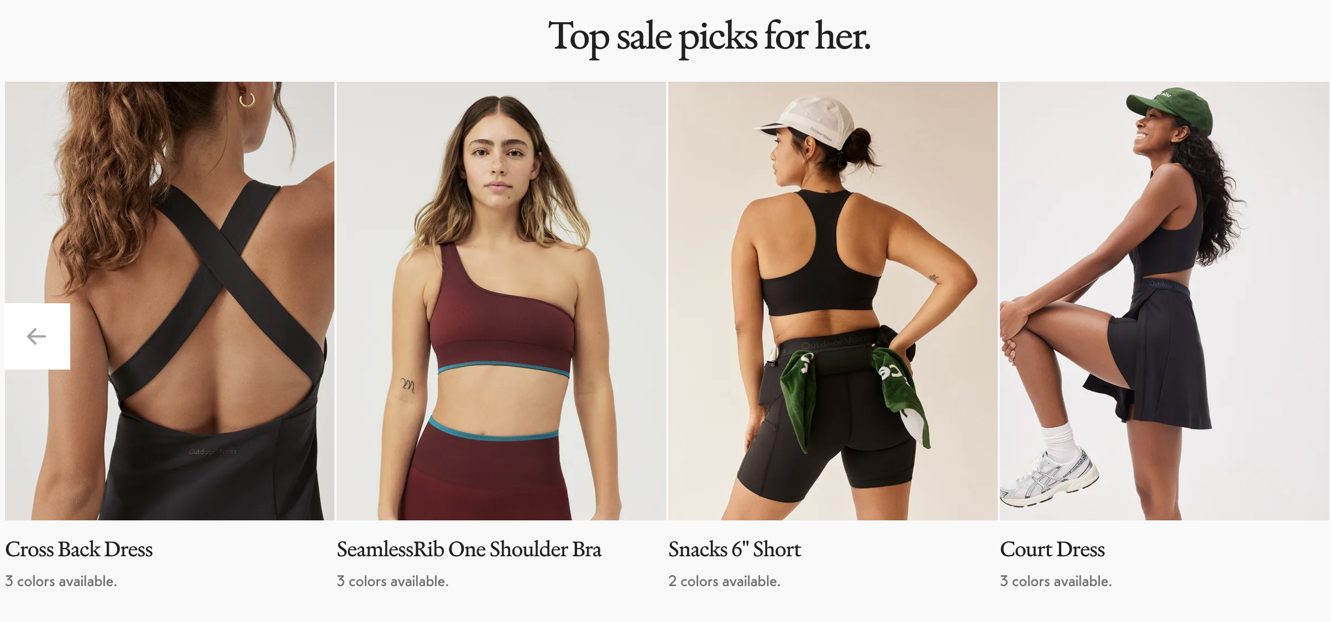Open the Court Dress product photo
Viewport: 1331px width, 622px height.
[x=1165, y=301]
